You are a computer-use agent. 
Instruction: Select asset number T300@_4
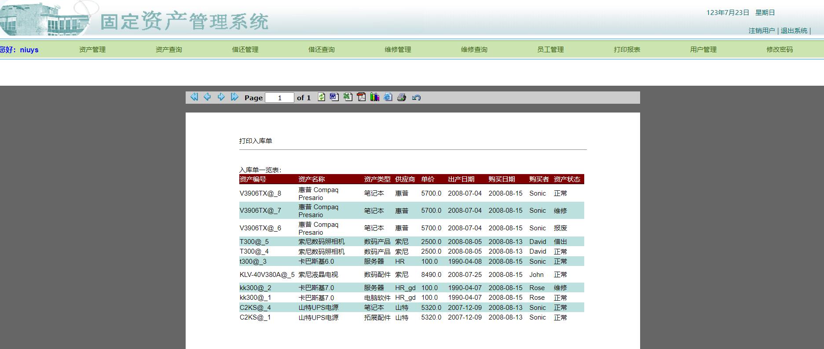254,251
